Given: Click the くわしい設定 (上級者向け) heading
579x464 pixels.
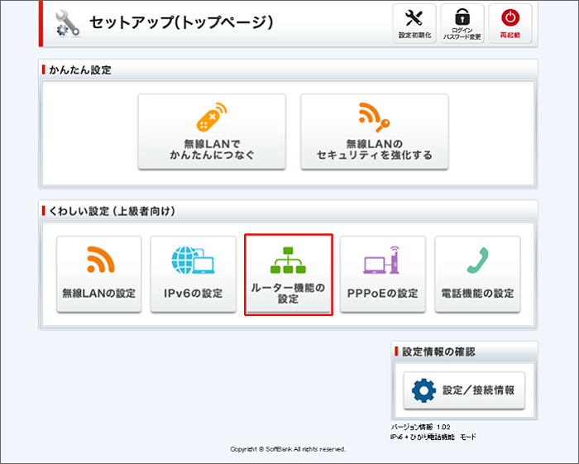Looking at the screenshot, I should [112, 211].
